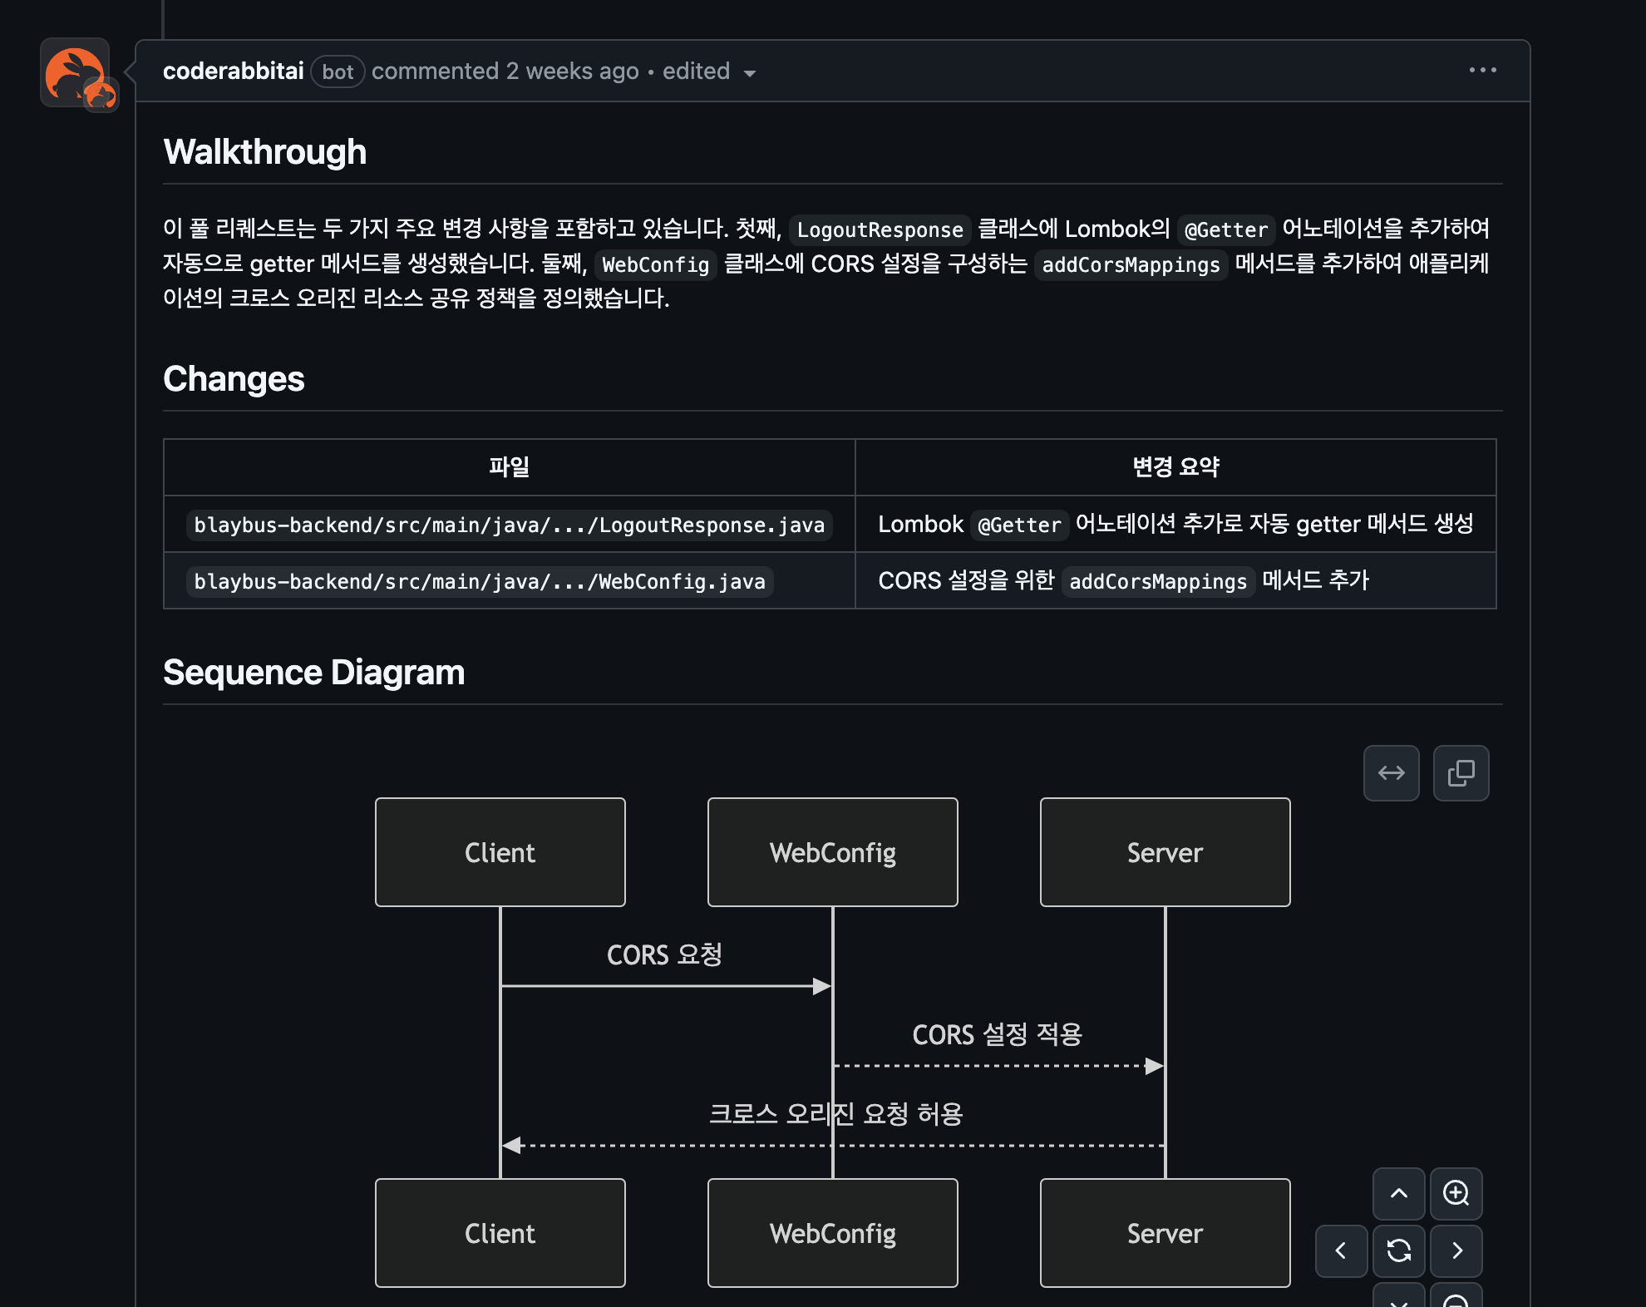The height and width of the screenshot is (1307, 1646).
Task: Click the WebConfig.java file path
Action: click(479, 582)
